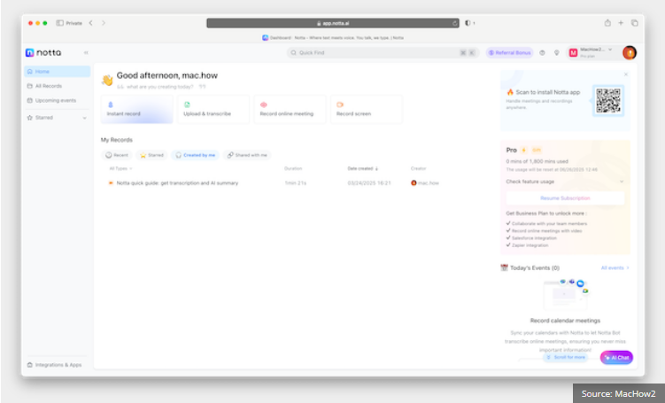This screenshot has height=403, width=665.
Task: Start an Instant record
Action: pos(137,110)
